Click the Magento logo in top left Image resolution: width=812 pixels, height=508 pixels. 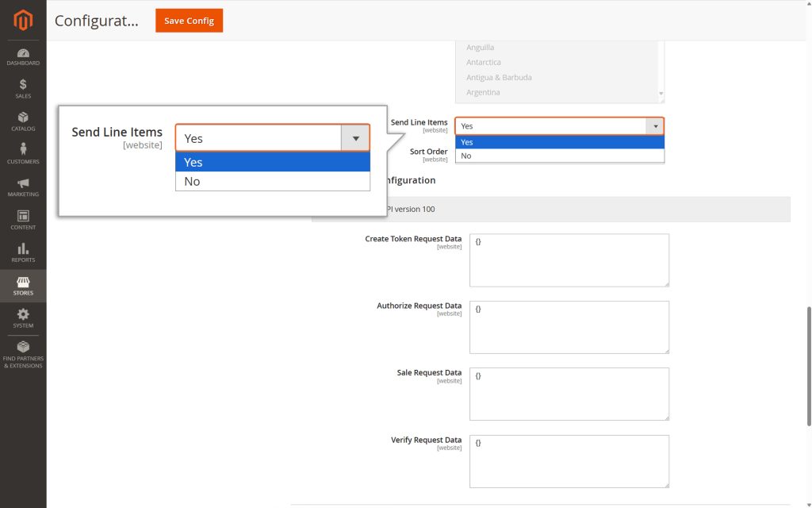(x=23, y=20)
